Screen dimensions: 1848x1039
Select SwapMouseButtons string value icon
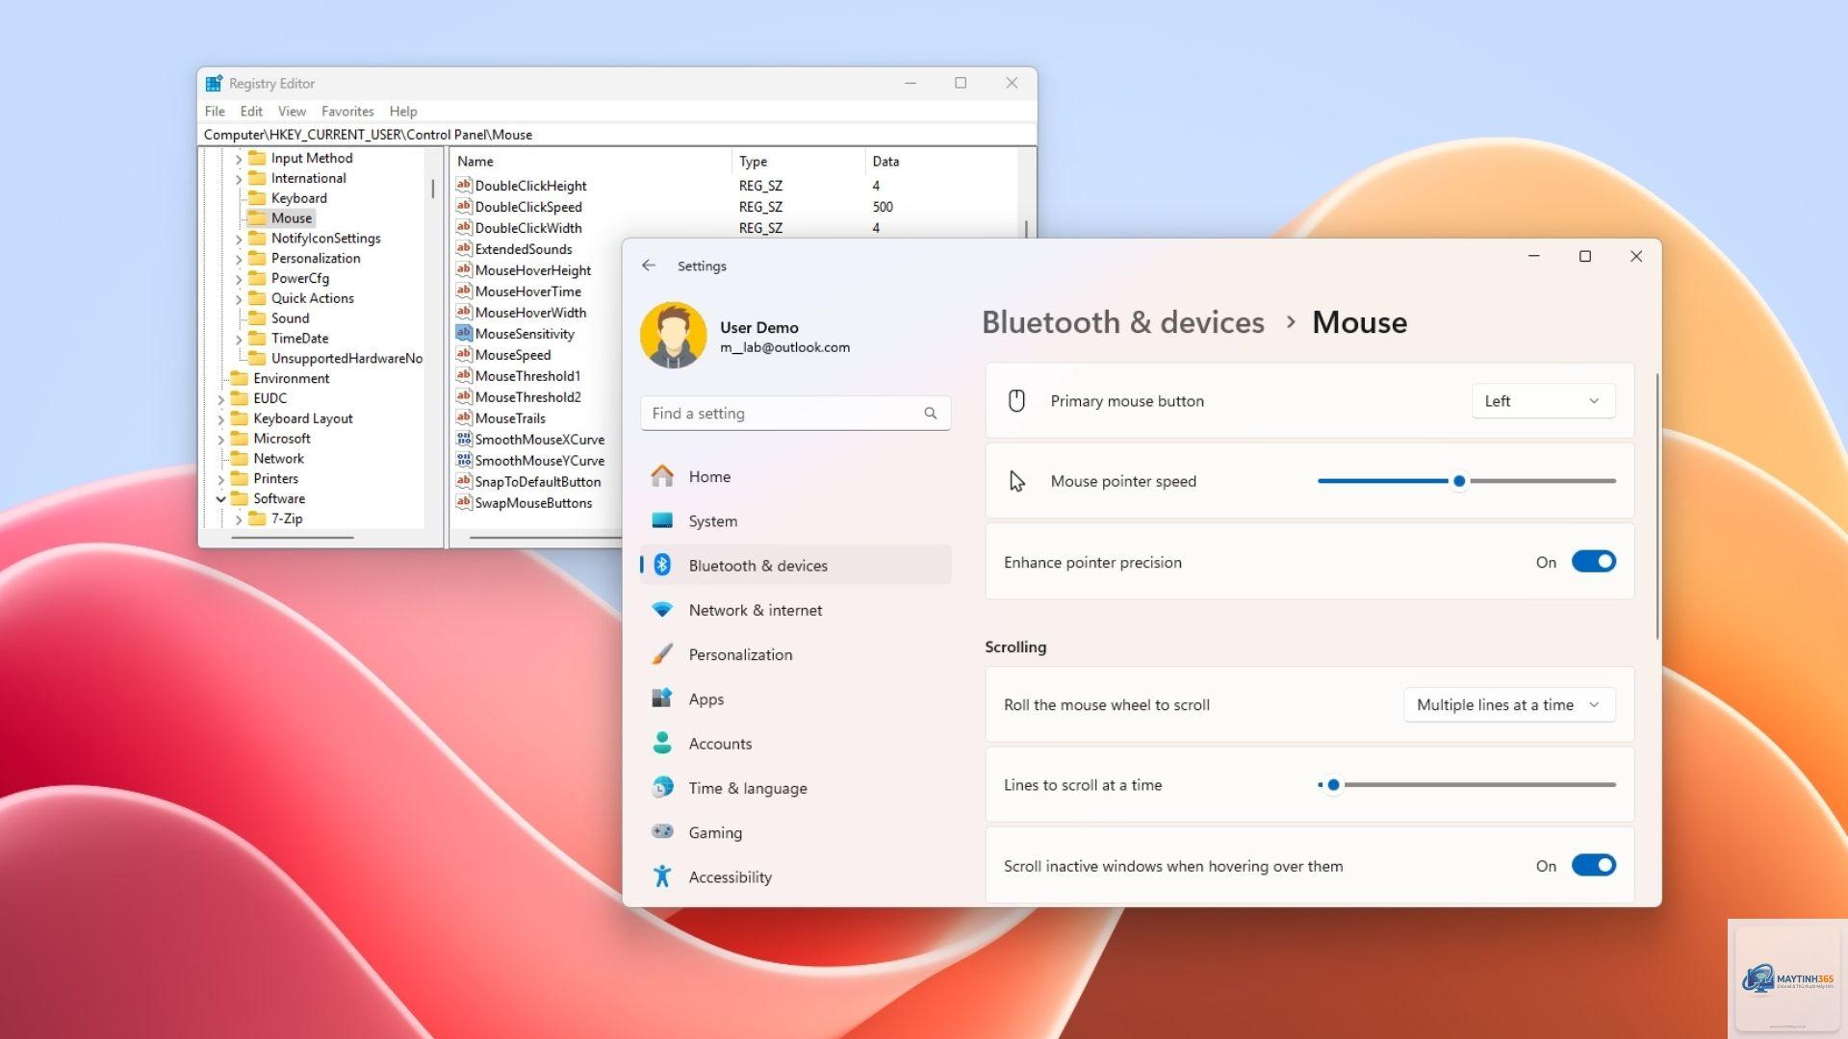coord(463,502)
